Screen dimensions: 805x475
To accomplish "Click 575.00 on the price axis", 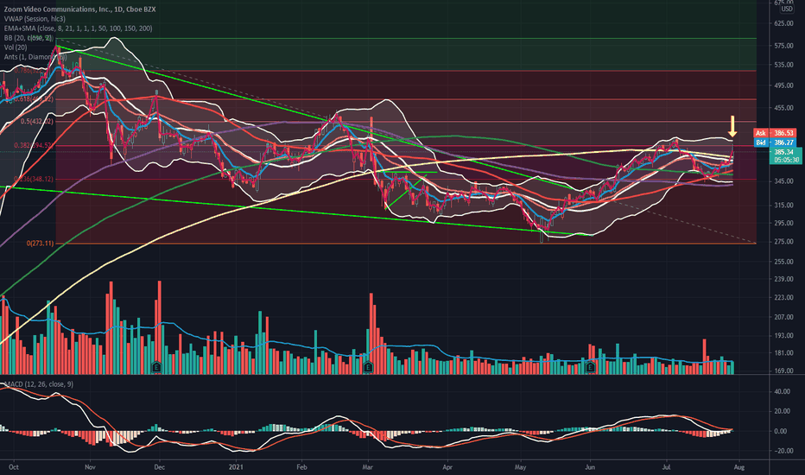I will click(x=784, y=47).
